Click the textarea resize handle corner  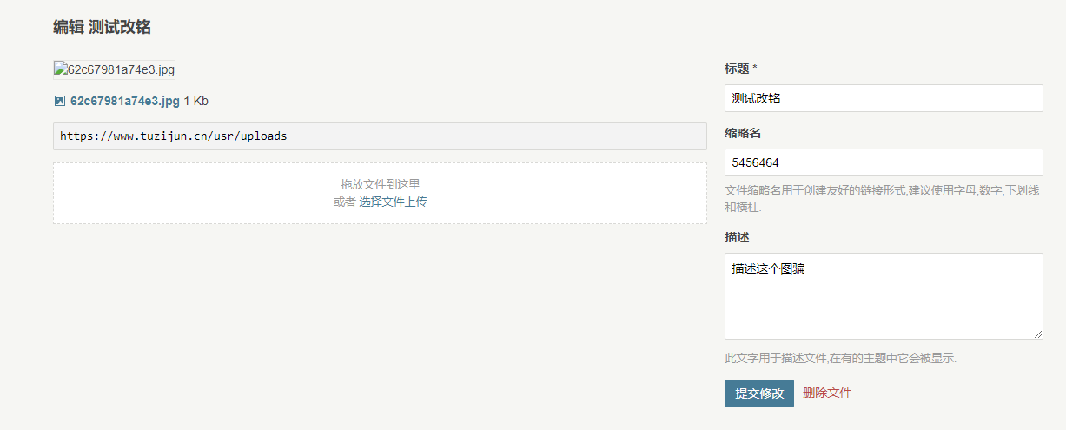tap(1037, 334)
